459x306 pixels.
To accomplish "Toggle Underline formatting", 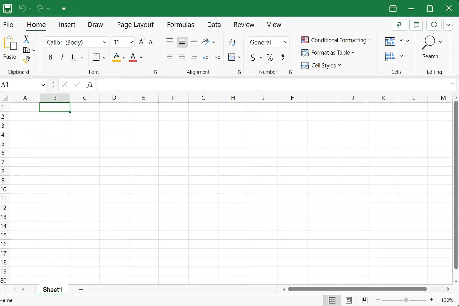I will tap(74, 57).
